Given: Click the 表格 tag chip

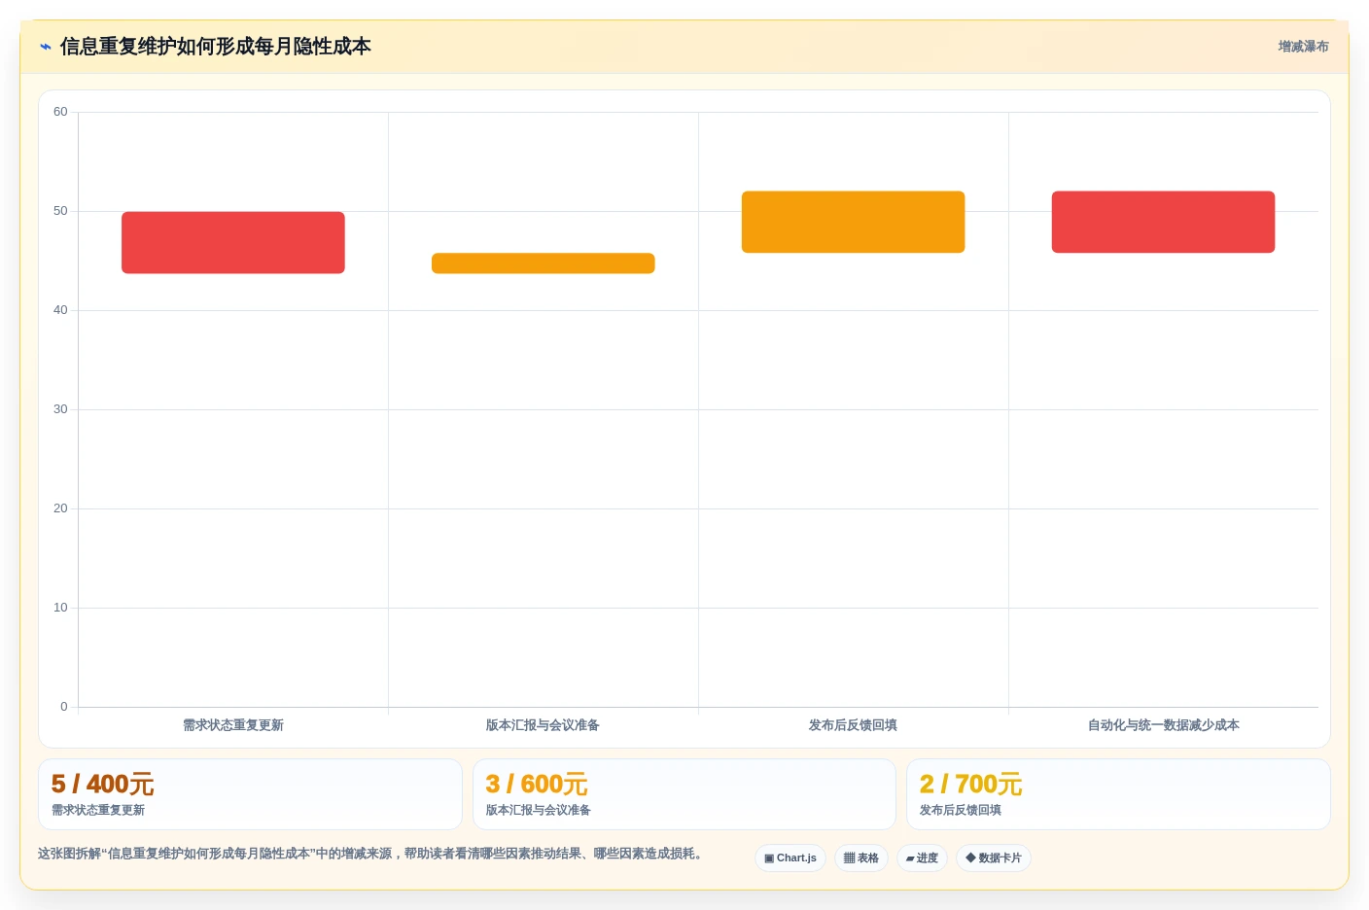Looking at the screenshot, I should point(861,857).
